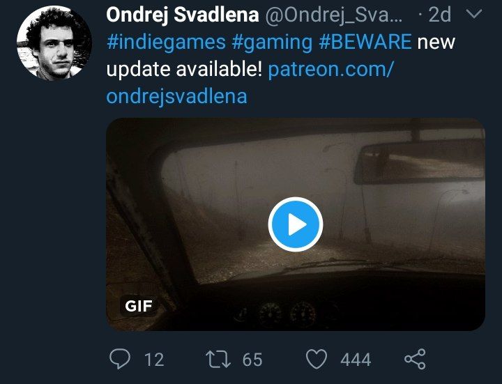The image size is (502, 384).
Task: Click the GIF badge label
Action: coord(138,306)
